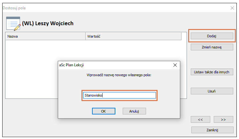Go to previous record with << button

(200, 120)
